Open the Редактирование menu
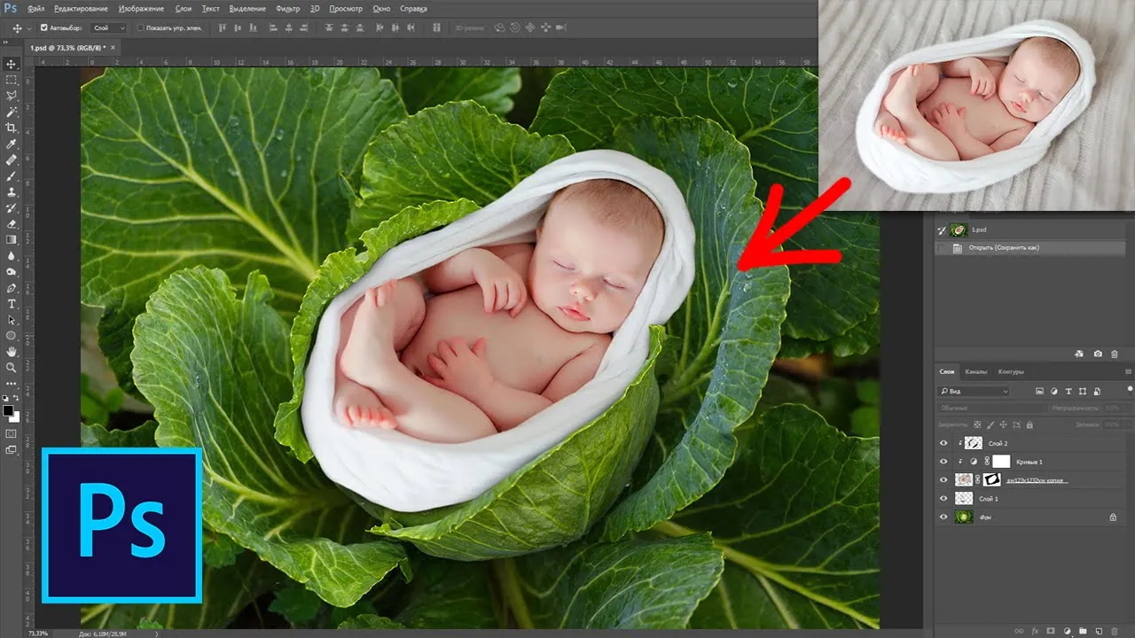Image resolution: width=1135 pixels, height=638 pixels. [81, 8]
